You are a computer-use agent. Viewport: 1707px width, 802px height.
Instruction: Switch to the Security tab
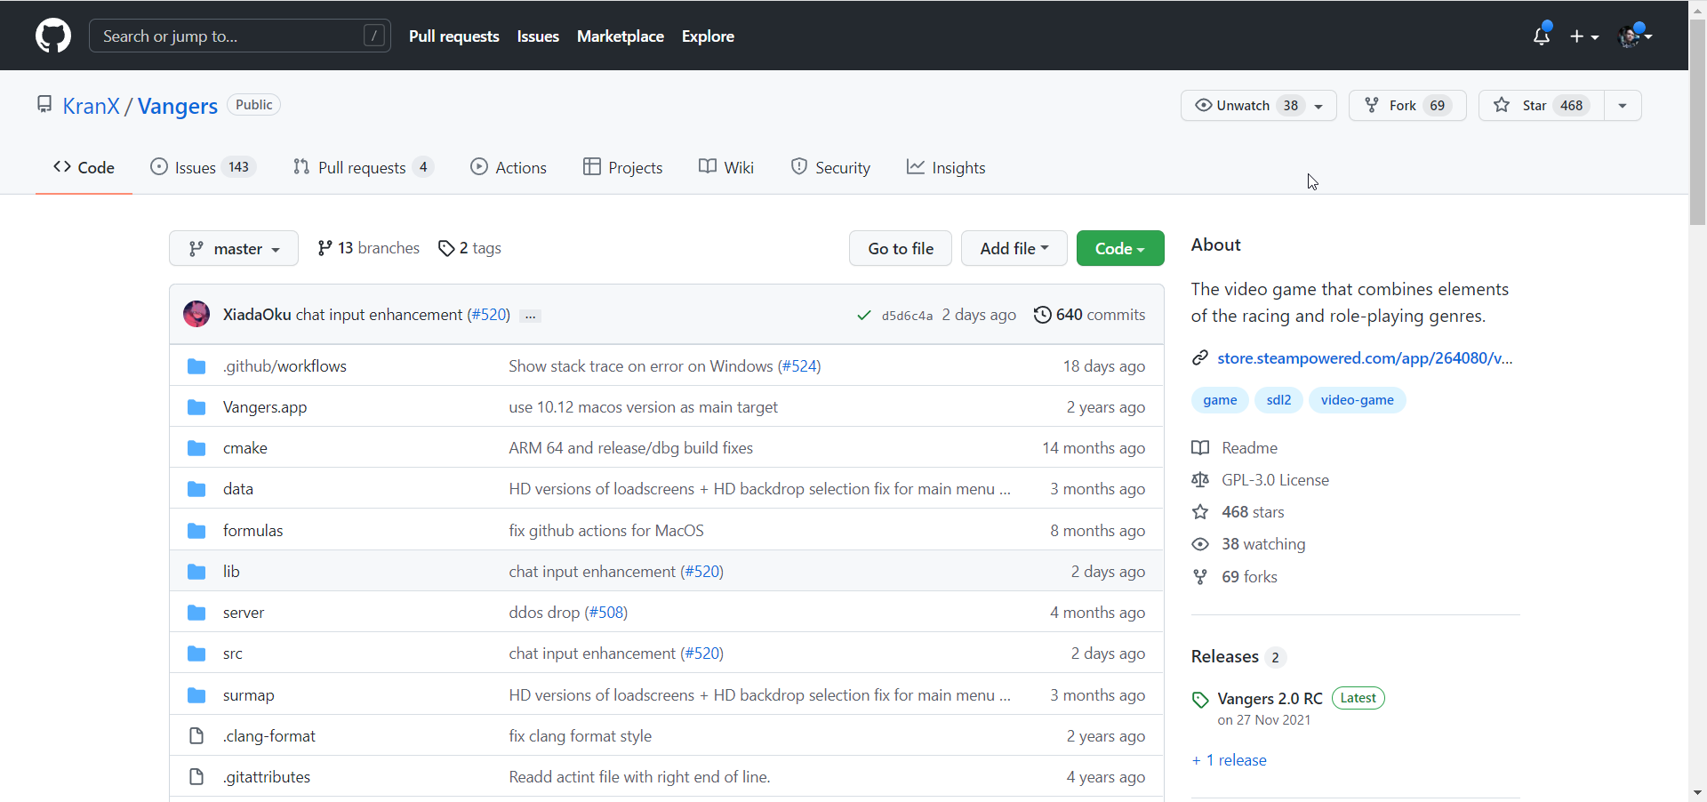[830, 167]
